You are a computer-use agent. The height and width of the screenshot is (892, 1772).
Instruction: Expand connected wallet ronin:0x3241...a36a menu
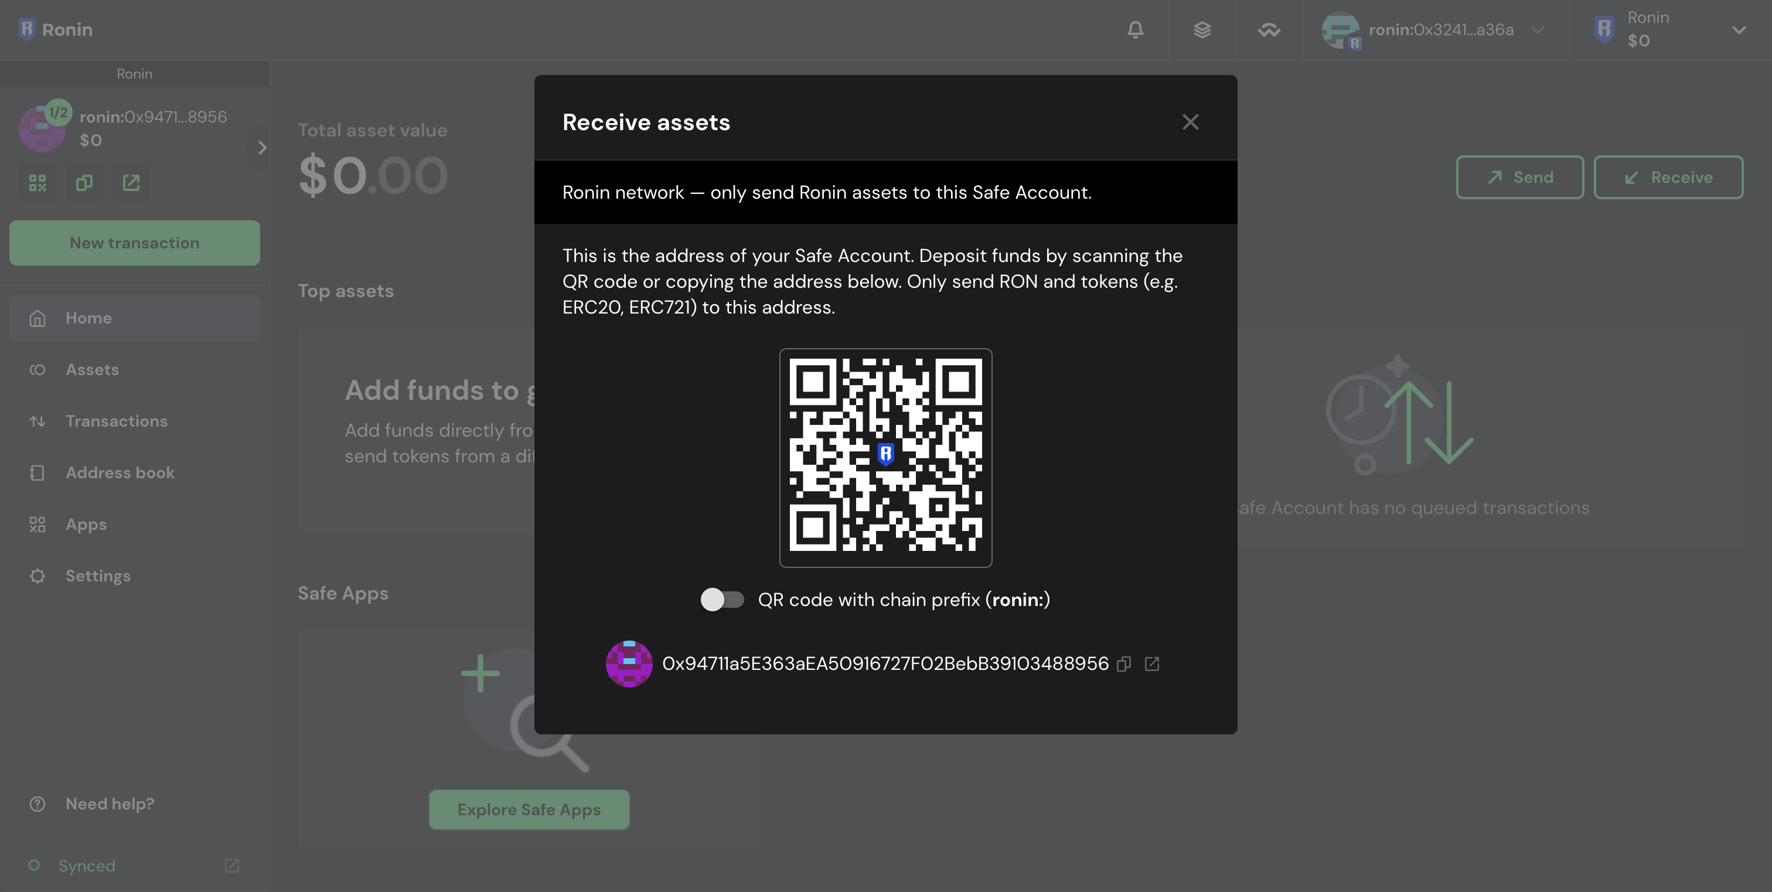[1538, 29]
